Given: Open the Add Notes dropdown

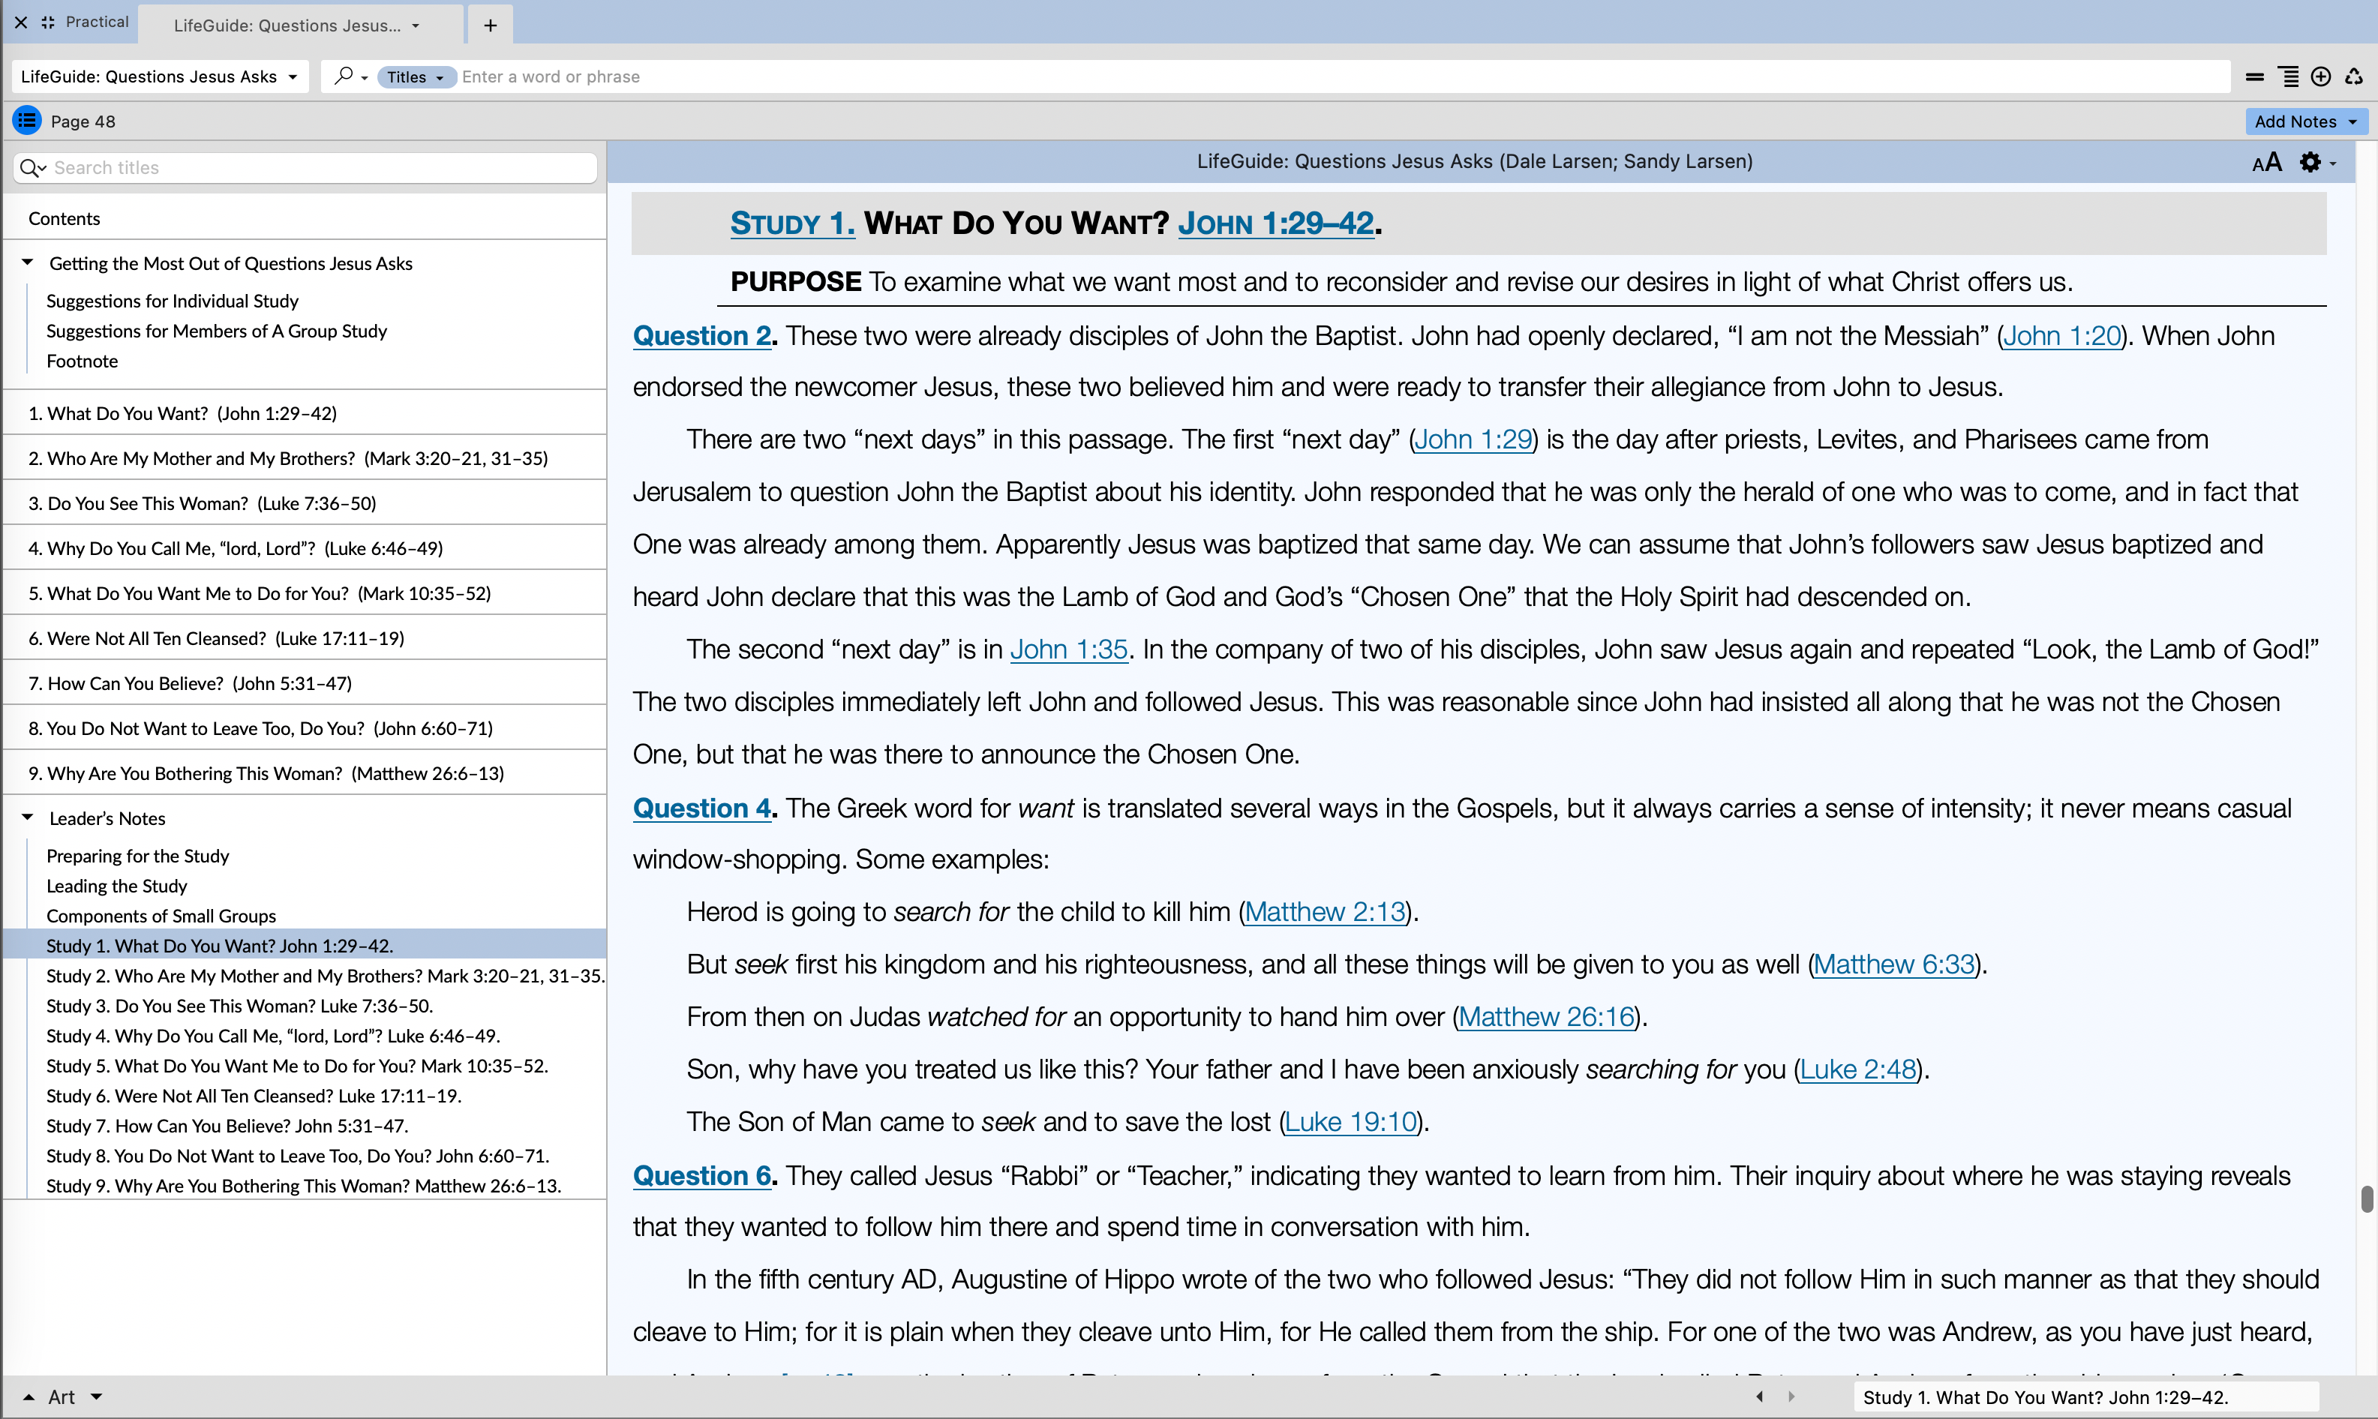Looking at the screenshot, I should click(2305, 121).
